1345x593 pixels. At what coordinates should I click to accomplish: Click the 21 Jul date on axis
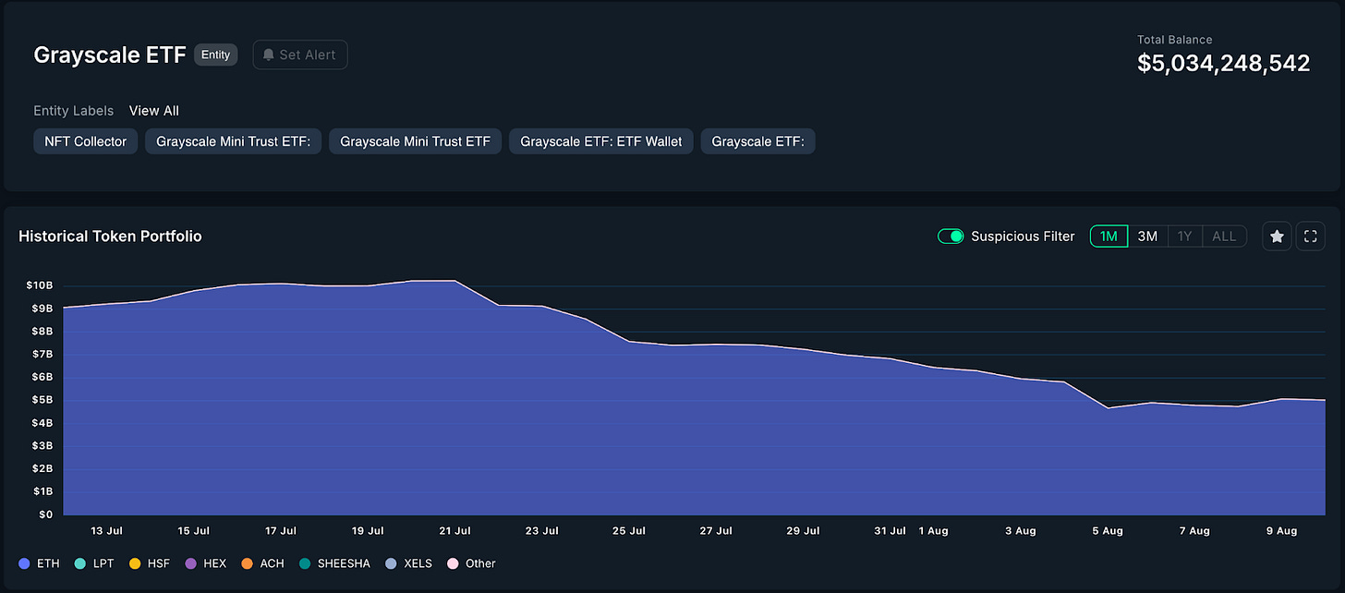455,531
